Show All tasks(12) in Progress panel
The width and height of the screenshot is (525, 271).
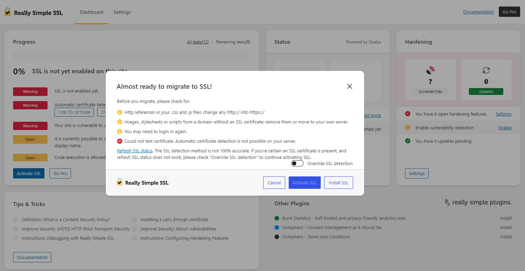[198, 42]
